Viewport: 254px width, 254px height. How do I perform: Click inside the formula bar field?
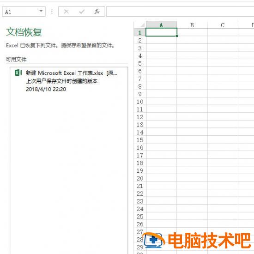pyautogui.click(x=180, y=12)
